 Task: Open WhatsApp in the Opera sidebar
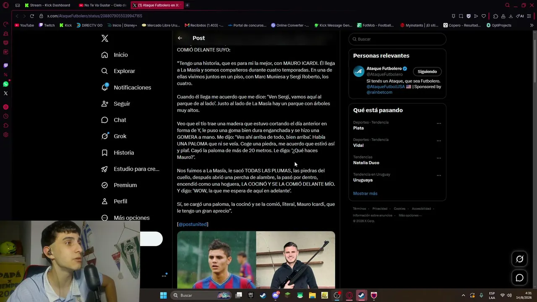(x=5, y=84)
